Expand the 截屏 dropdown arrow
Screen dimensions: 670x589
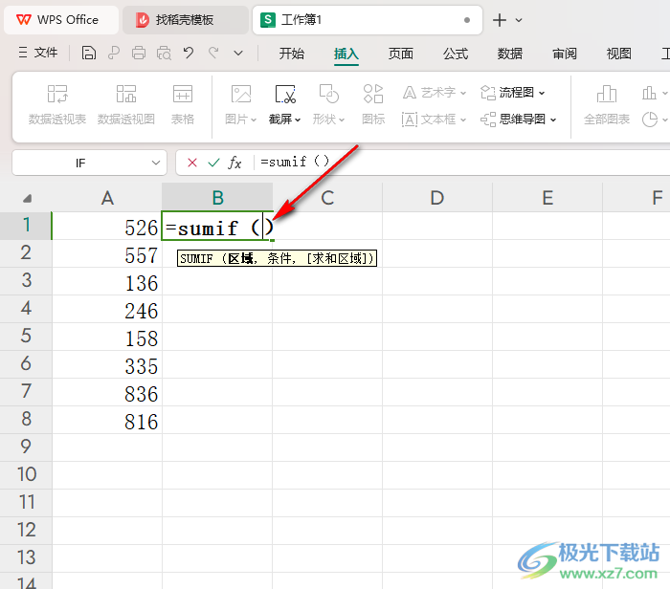point(298,120)
